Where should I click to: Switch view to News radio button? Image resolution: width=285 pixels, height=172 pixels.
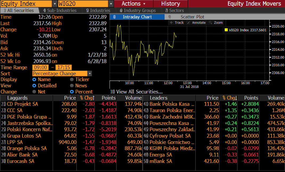click(72, 86)
